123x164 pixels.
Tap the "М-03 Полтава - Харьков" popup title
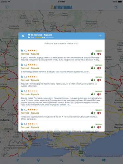pos(40,35)
